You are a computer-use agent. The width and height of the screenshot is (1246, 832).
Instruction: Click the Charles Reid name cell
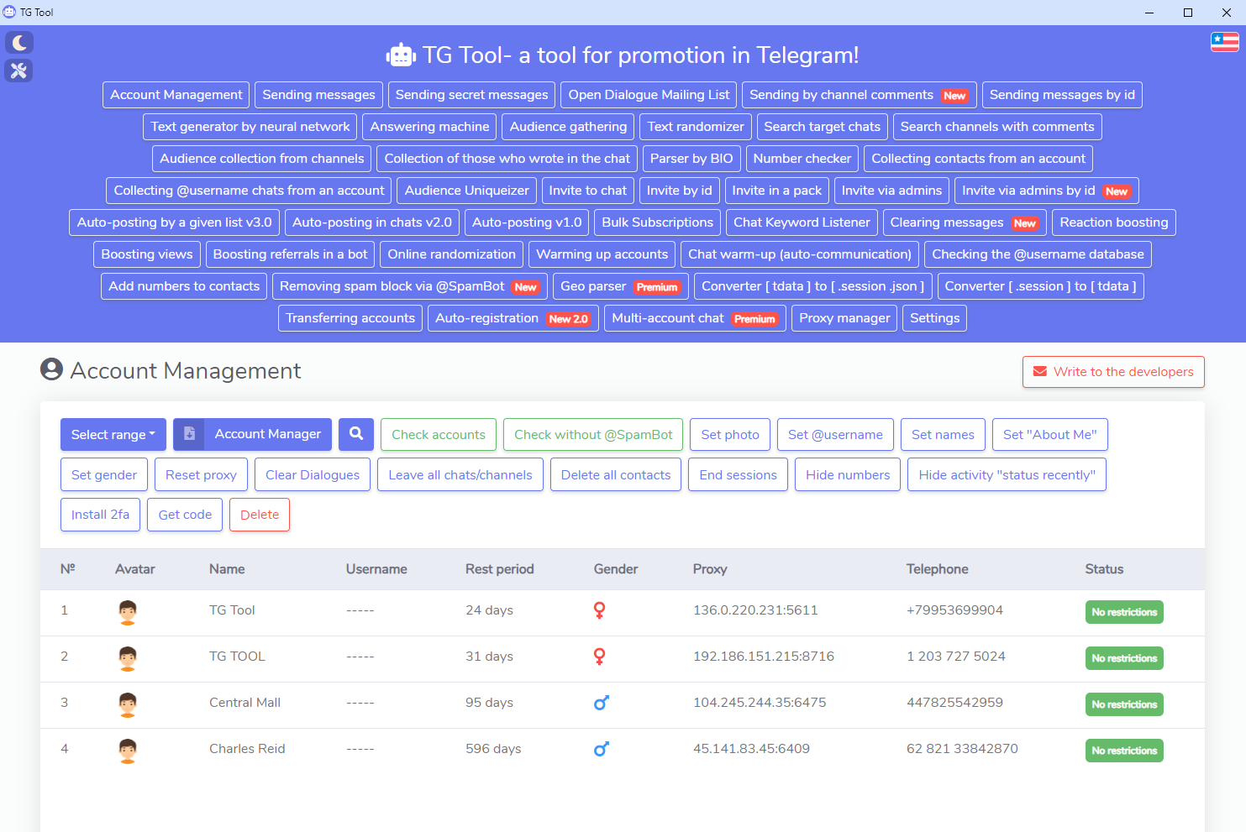pyautogui.click(x=247, y=749)
